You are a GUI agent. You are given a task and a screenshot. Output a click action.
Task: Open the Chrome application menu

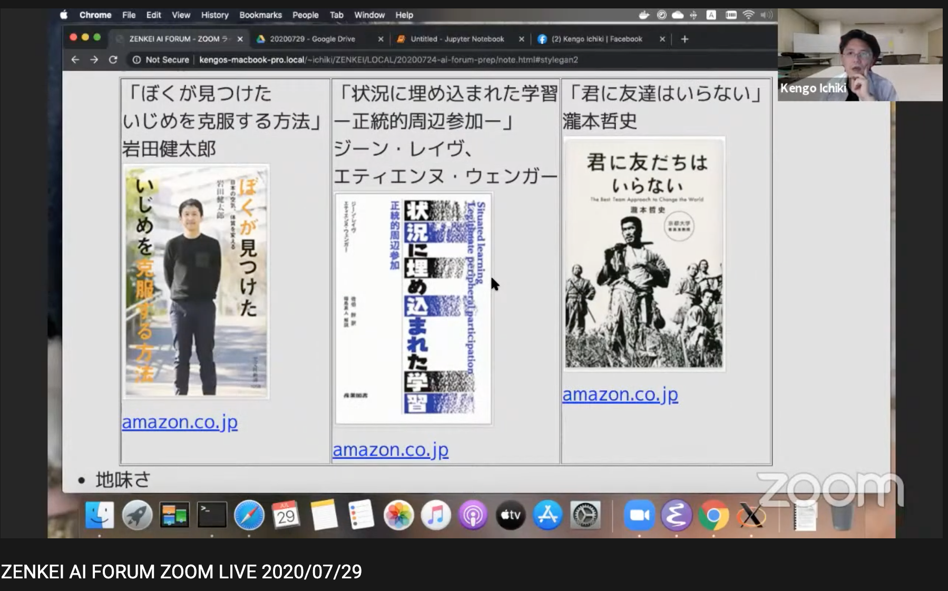click(95, 15)
